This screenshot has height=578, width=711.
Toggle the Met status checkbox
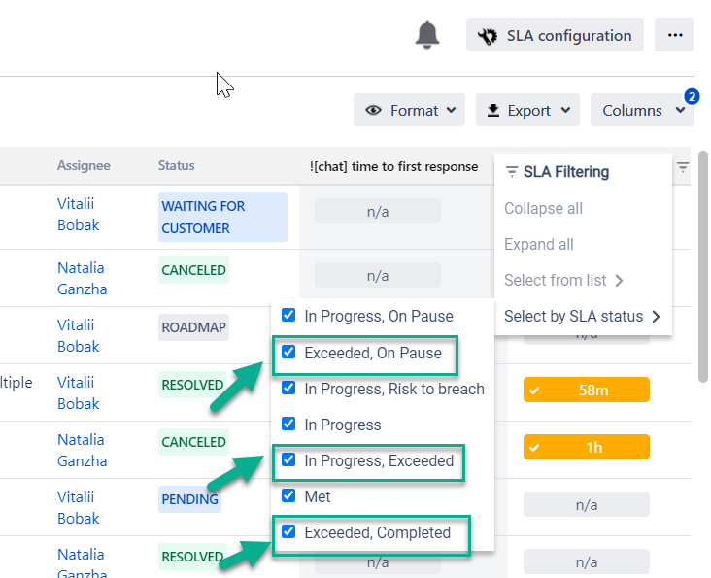point(288,495)
